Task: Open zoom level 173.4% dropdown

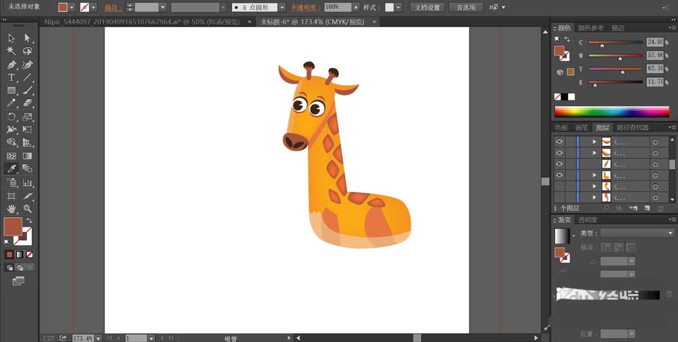Action: coord(98,338)
